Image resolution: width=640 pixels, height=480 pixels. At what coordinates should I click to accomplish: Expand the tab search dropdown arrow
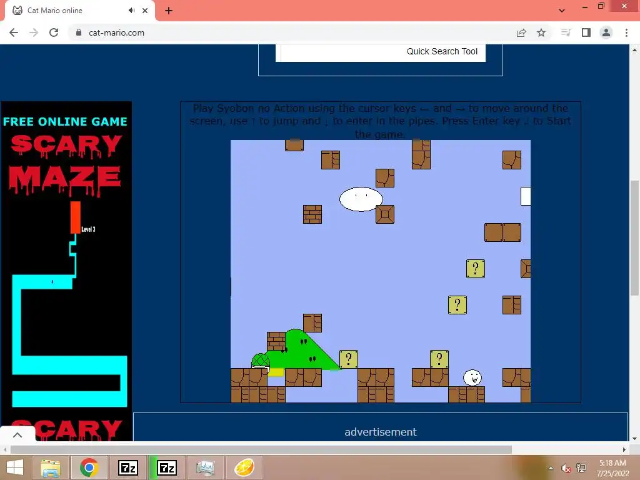(x=562, y=11)
